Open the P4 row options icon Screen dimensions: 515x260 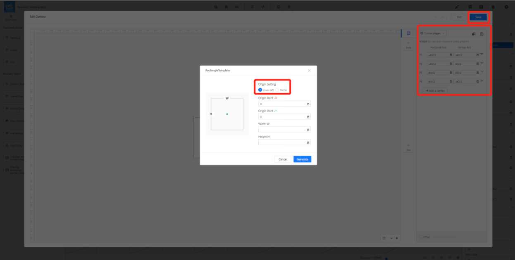pyautogui.click(x=482, y=81)
